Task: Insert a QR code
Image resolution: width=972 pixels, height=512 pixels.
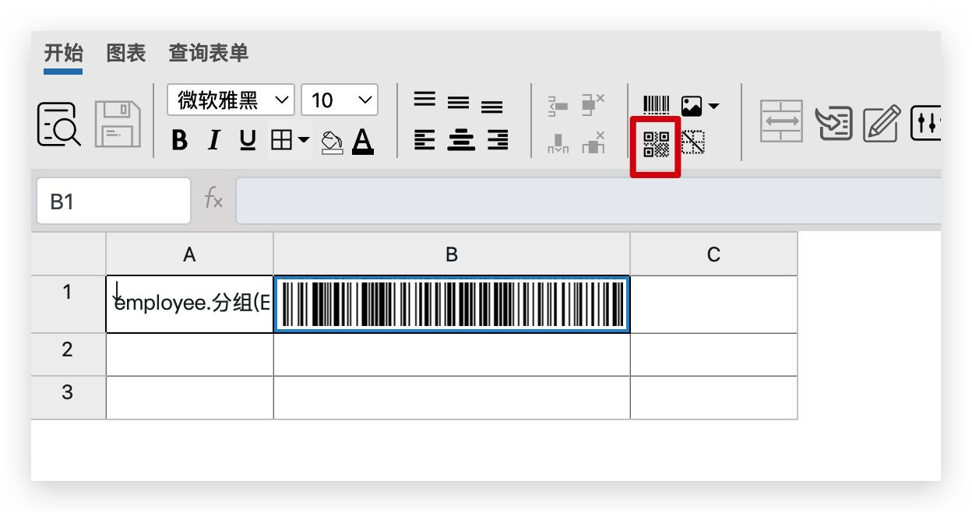Action: (x=656, y=145)
